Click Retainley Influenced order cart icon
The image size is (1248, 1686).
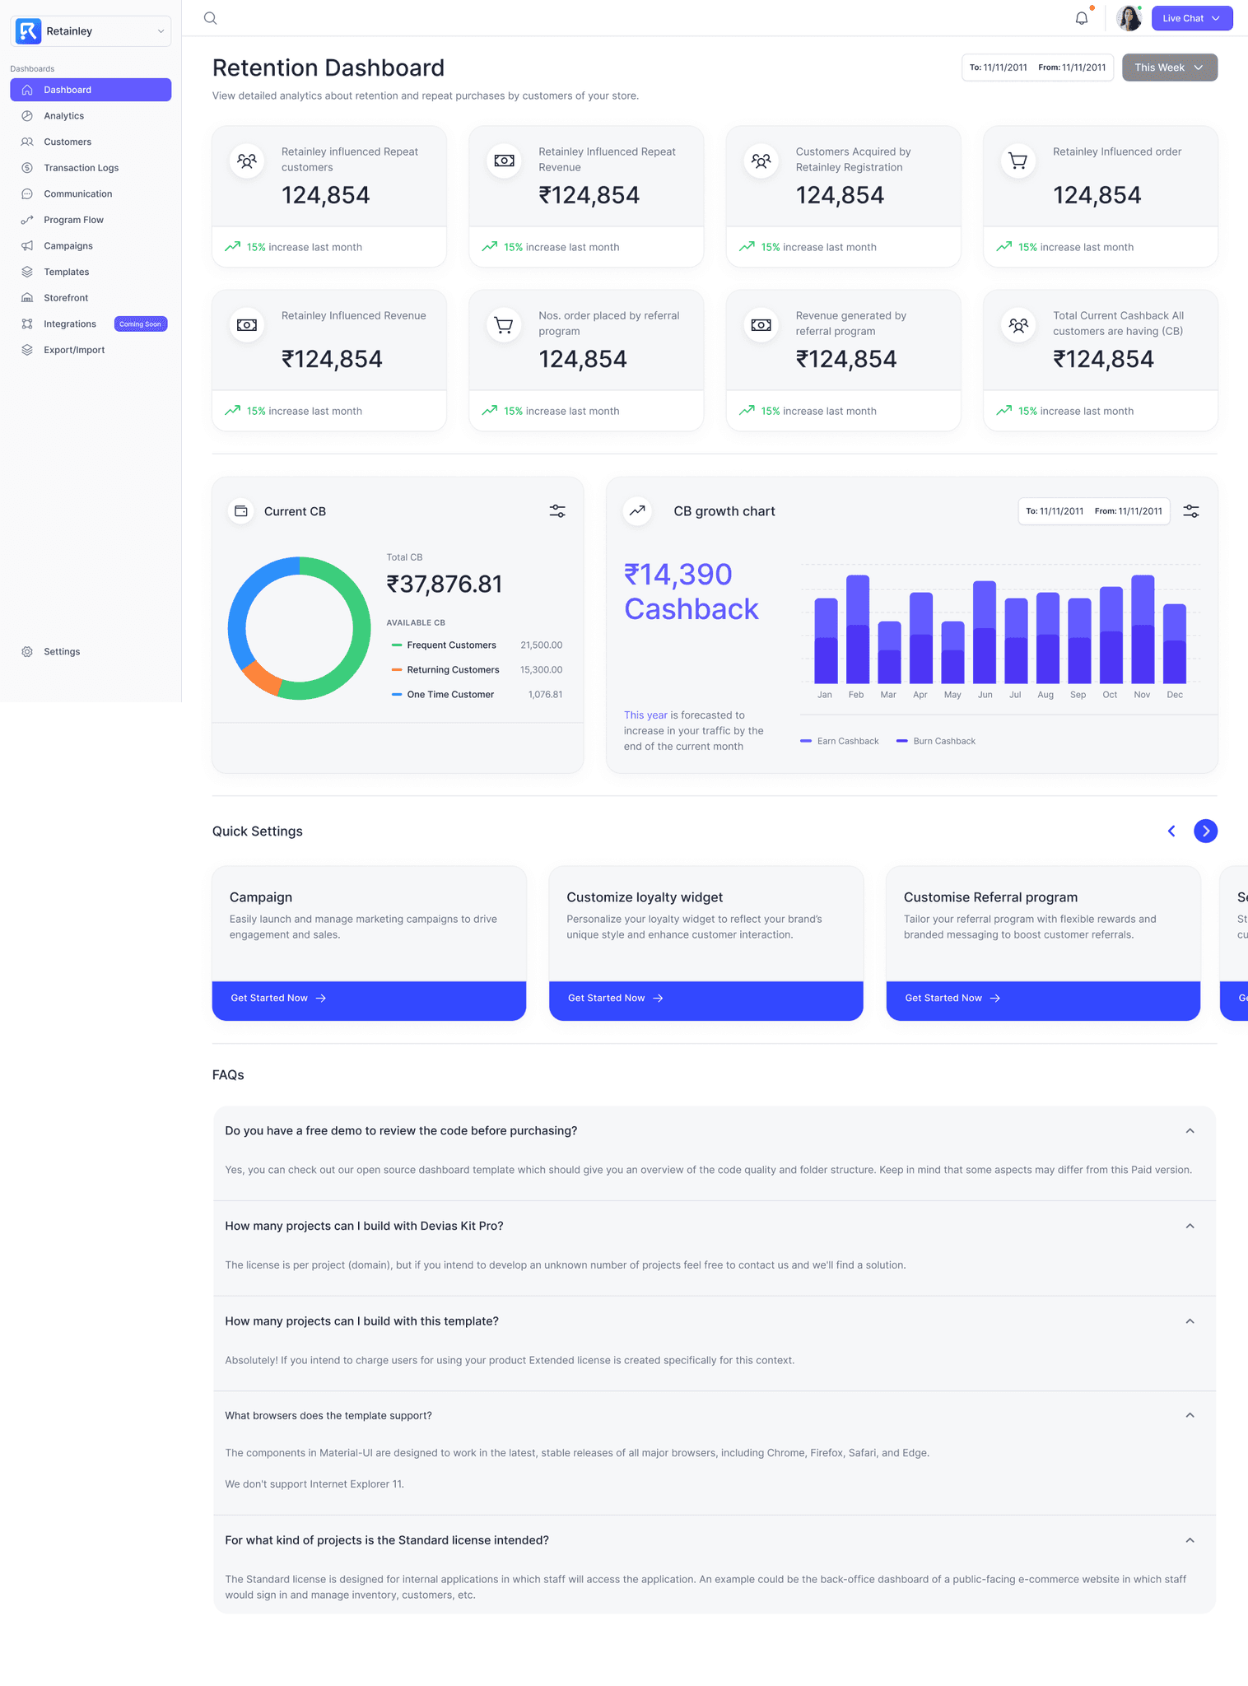tap(1018, 161)
